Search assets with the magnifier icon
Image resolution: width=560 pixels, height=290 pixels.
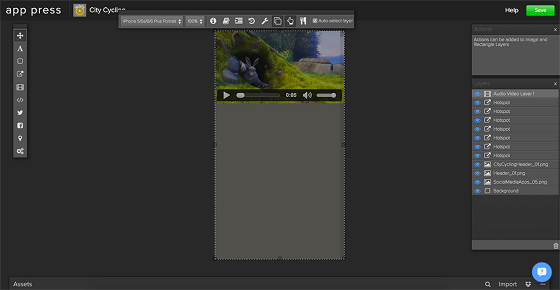click(x=488, y=284)
